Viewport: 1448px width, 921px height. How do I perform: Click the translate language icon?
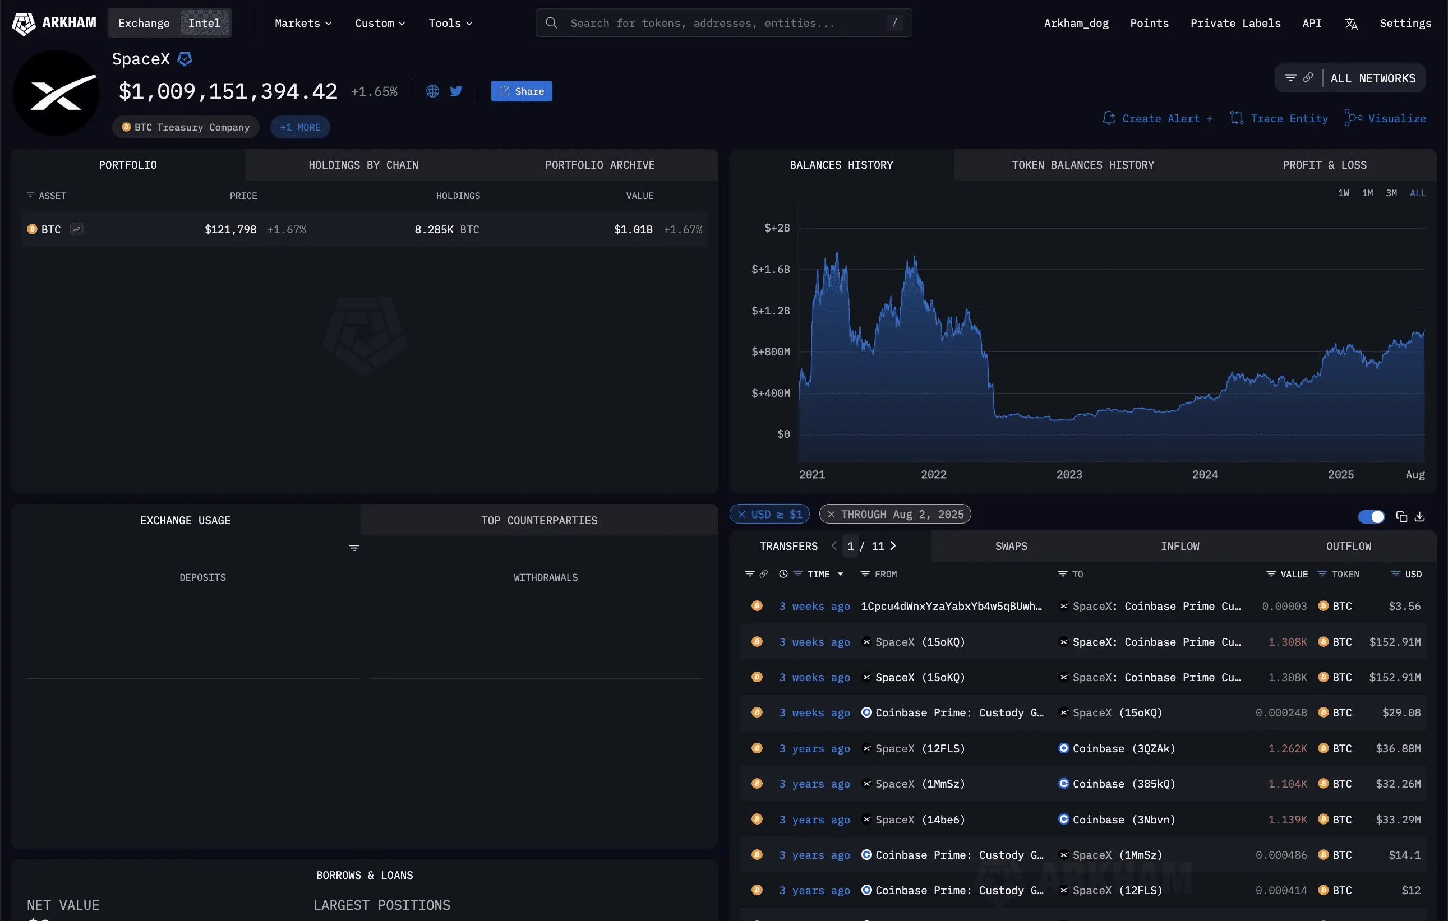click(x=1350, y=24)
